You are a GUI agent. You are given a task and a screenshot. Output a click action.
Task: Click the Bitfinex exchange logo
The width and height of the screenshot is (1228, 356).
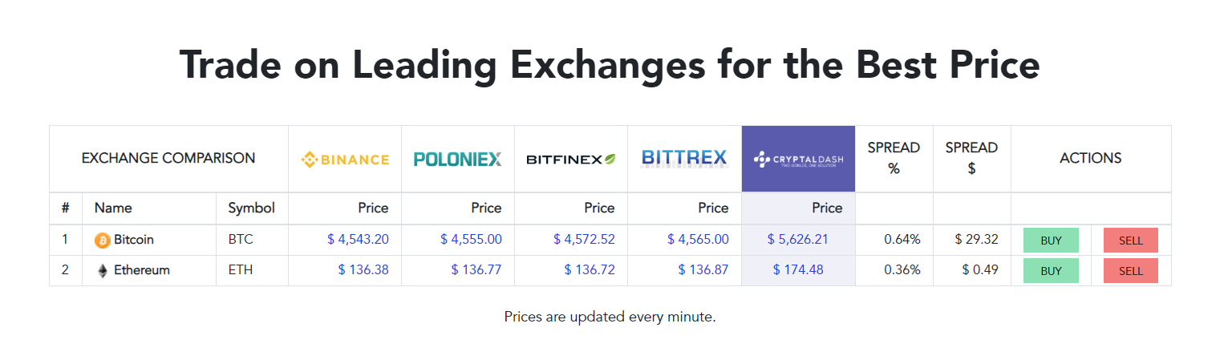tap(571, 160)
